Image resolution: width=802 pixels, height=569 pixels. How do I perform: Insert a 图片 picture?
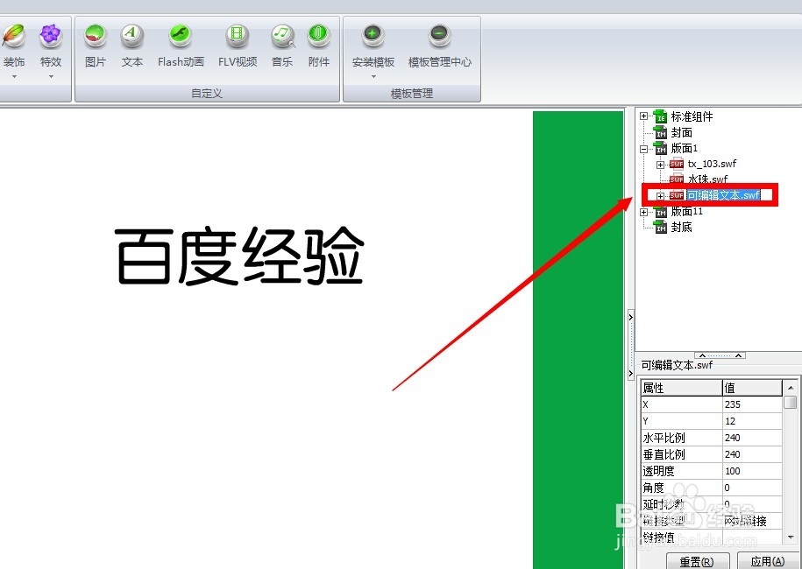coord(96,46)
